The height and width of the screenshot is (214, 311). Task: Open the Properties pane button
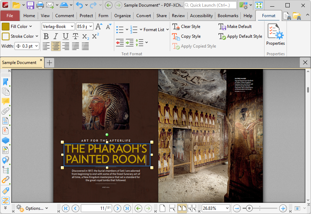click(275, 35)
